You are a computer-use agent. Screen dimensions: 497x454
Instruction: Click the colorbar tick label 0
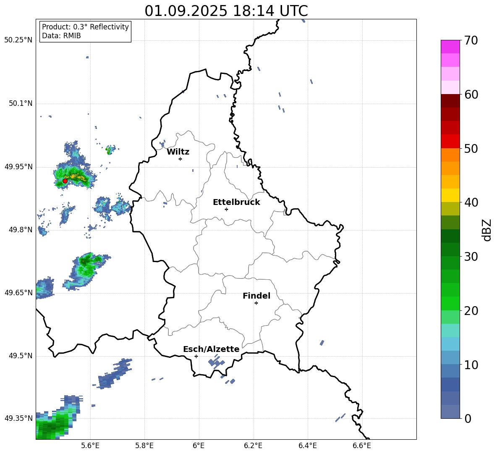[x=468, y=419]
